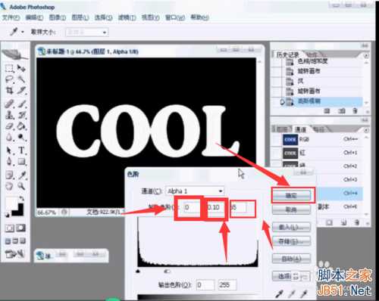This screenshot has width=379, height=301.
Task: Click the white point eyedropper in Levels
Action: tap(304, 293)
